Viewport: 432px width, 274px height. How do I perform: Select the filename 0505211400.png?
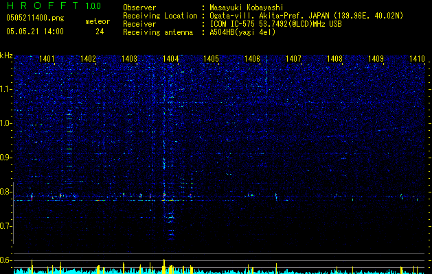pos(35,18)
